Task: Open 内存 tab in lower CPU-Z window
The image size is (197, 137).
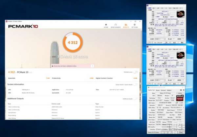Action: pyautogui.click(x=162, y=49)
